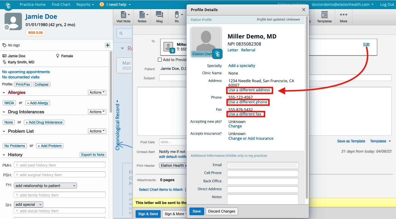Collapse the Allergies section
The height and width of the screenshot is (219, 396).
coord(4,92)
